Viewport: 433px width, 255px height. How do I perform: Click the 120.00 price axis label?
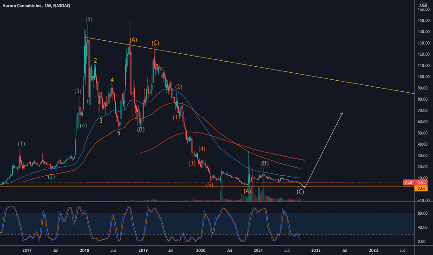coord(424,54)
